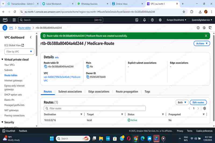
Task: Open the help question mark icon
Action: (x=152, y=20)
